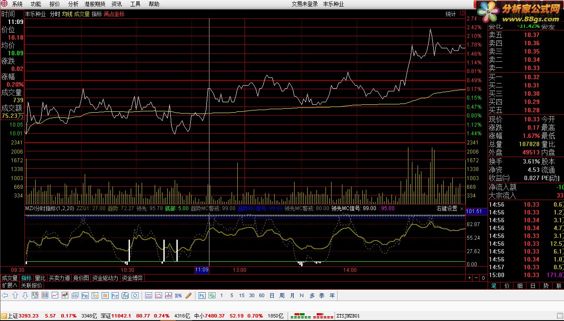Select the 价 tab in right panel
This screenshot has width=564, height=321.
tap(507, 285)
